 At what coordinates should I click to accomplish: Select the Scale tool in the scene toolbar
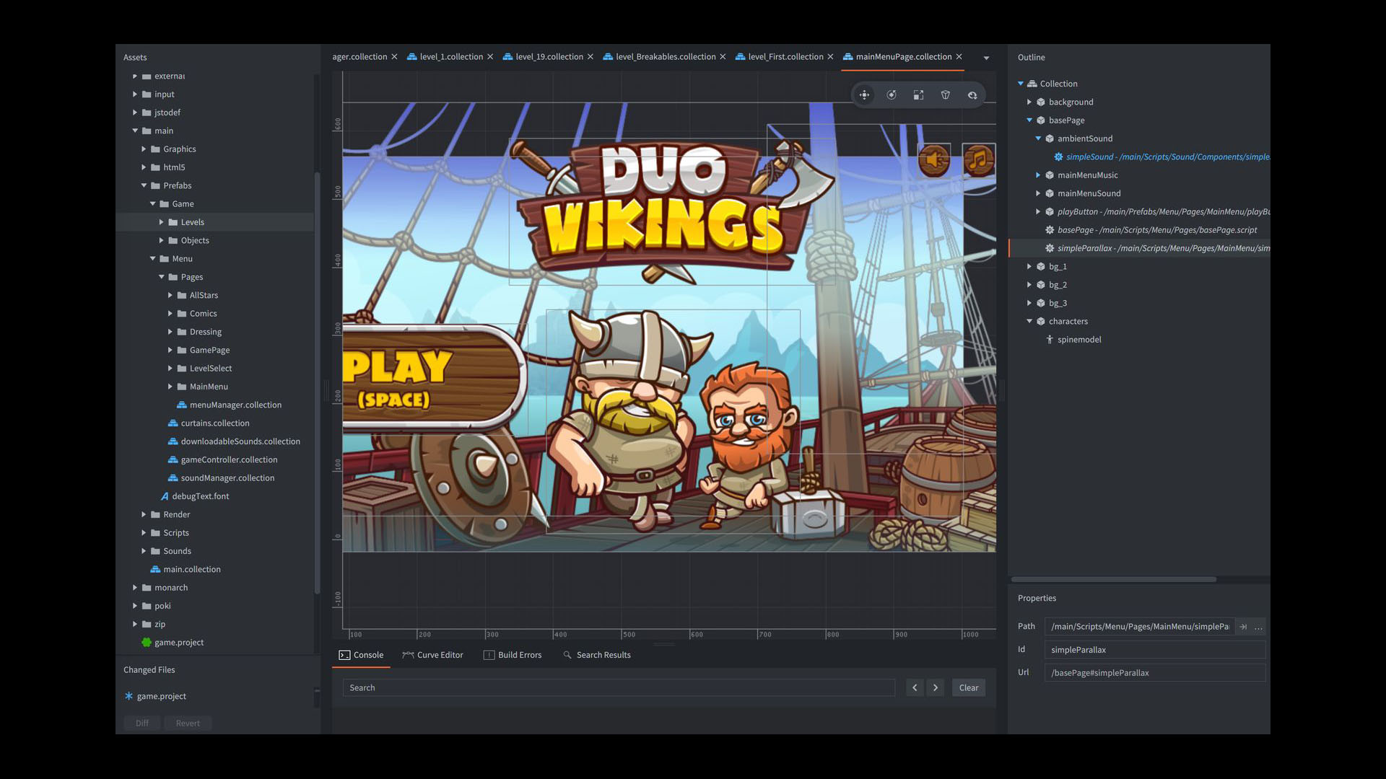point(918,94)
